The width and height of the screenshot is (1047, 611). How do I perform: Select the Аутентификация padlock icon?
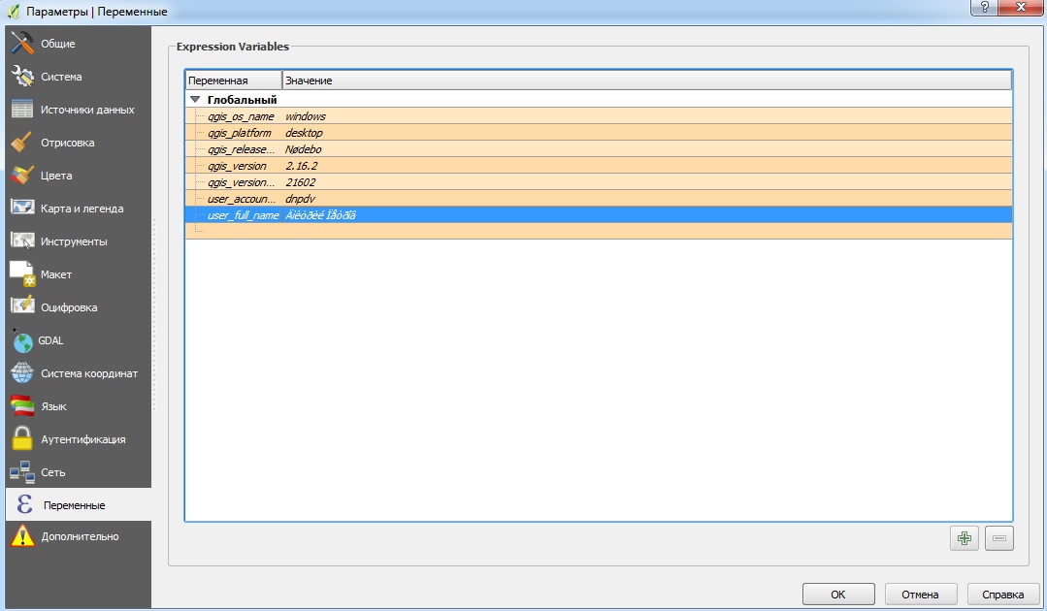pyautogui.click(x=22, y=438)
